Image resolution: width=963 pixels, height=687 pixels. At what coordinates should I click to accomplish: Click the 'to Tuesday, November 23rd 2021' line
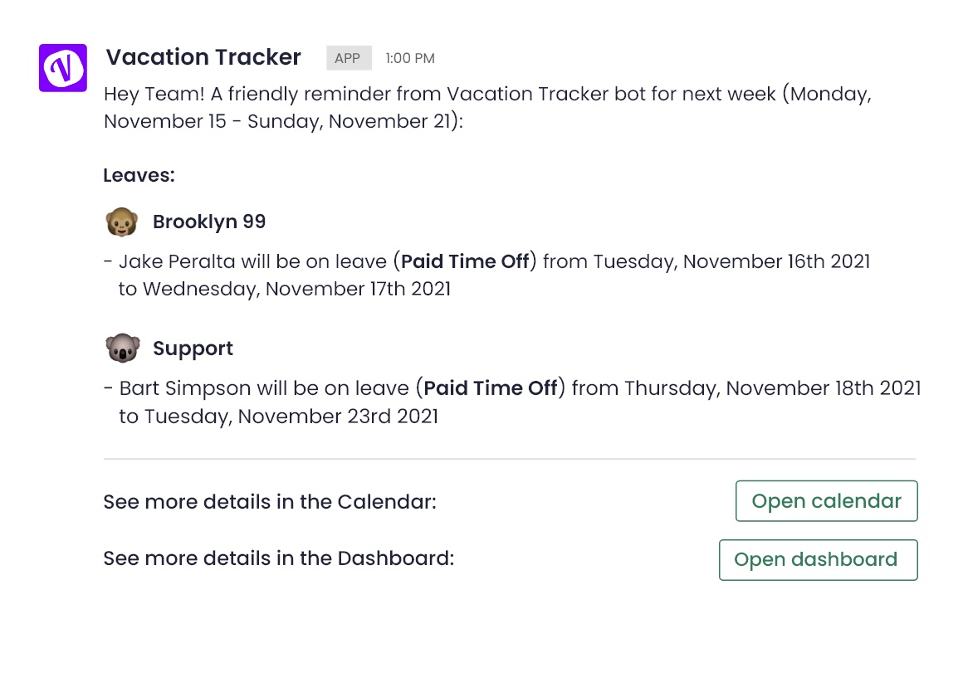click(x=278, y=417)
